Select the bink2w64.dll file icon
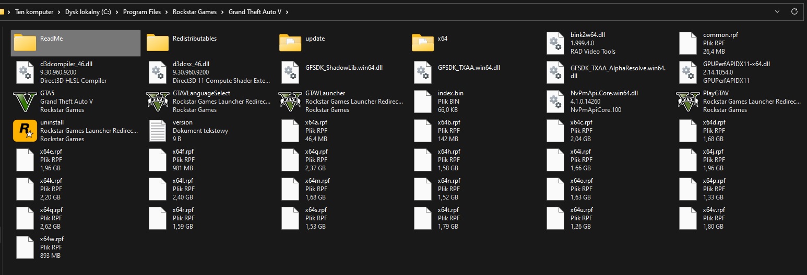The height and width of the screenshot is (275, 807). [555, 43]
